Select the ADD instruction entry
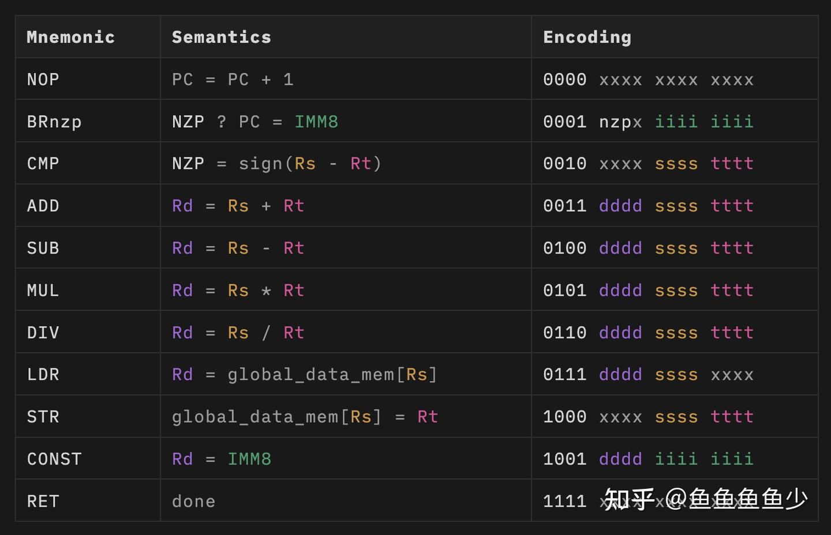The height and width of the screenshot is (535, 831). click(x=43, y=206)
